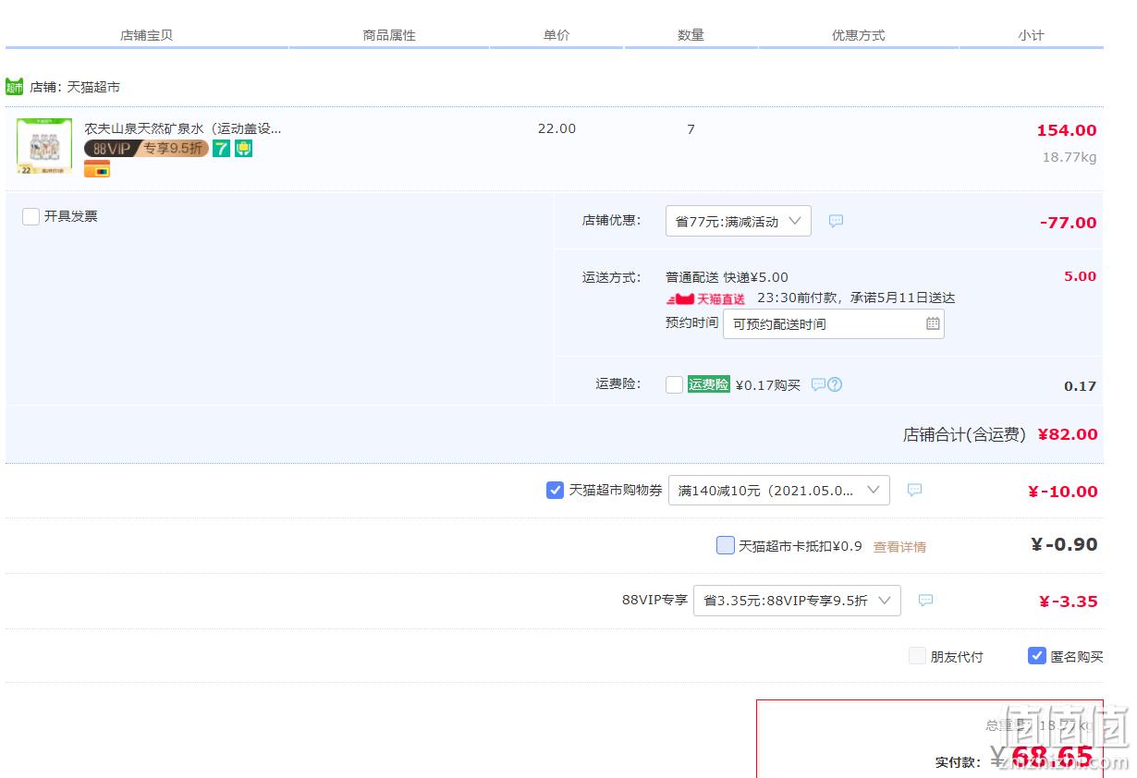
Task: Click the 预约时间 label
Action: 691,322
